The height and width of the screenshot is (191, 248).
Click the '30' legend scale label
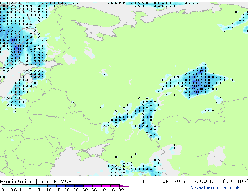(85, 189)
